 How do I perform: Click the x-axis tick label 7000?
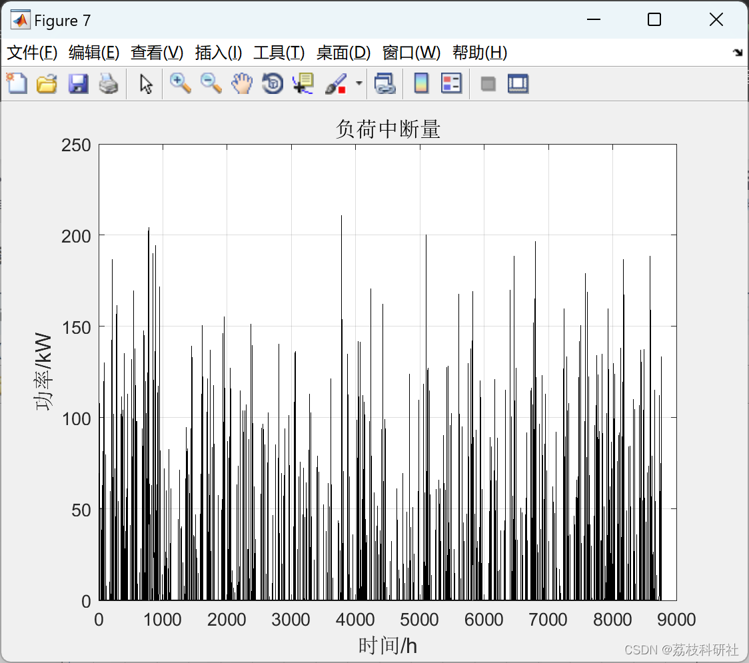(x=547, y=620)
